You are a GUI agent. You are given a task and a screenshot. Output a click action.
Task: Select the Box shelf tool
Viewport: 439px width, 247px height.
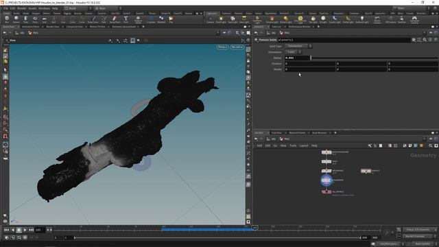(x=7, y=20)
